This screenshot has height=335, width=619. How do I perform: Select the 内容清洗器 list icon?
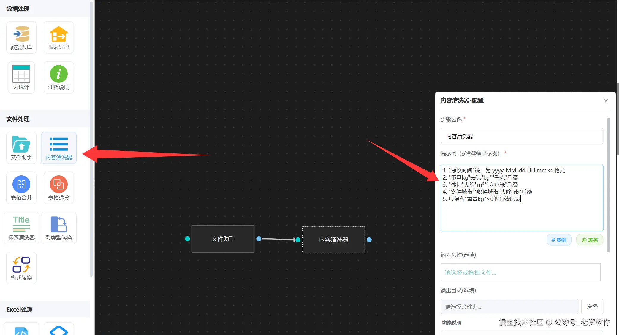(x=59, y=148)
